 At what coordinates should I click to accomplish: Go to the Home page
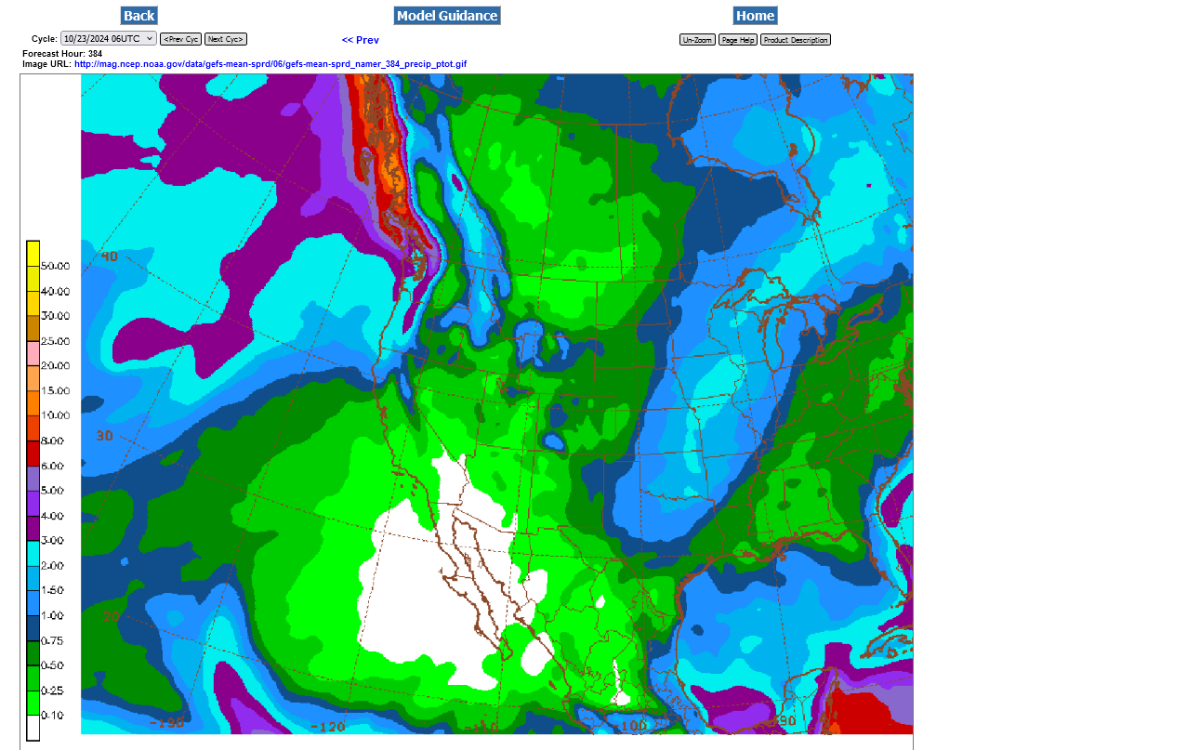click(x=755, y=16)
